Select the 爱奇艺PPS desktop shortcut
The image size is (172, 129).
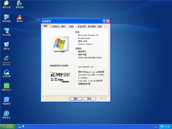[x=6, y=87]
